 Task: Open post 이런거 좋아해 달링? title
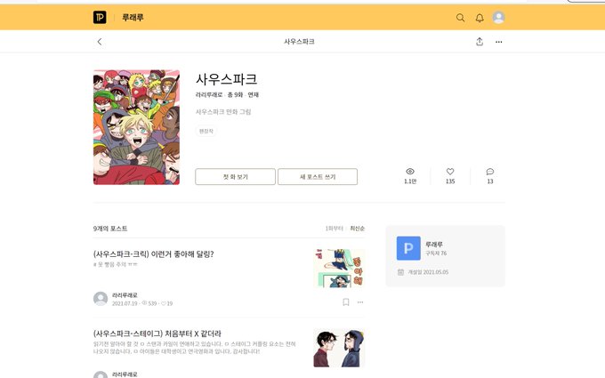pyautogui.click(x=154, y=253)
